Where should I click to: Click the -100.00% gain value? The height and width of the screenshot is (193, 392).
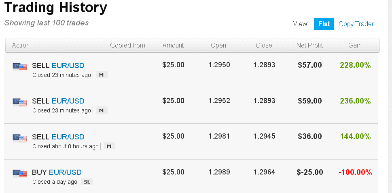pos(355,172)
